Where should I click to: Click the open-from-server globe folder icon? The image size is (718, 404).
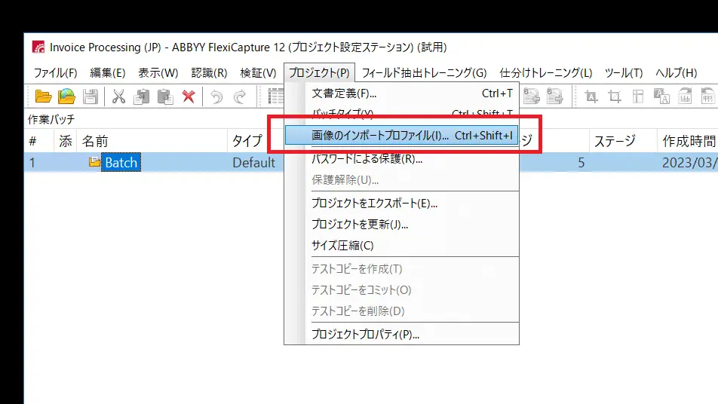pyautogui.click(x=66, y=96)
